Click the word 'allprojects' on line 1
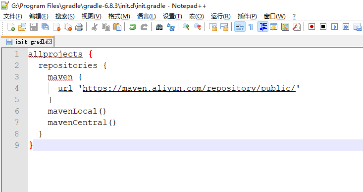 tap(55, 54)
